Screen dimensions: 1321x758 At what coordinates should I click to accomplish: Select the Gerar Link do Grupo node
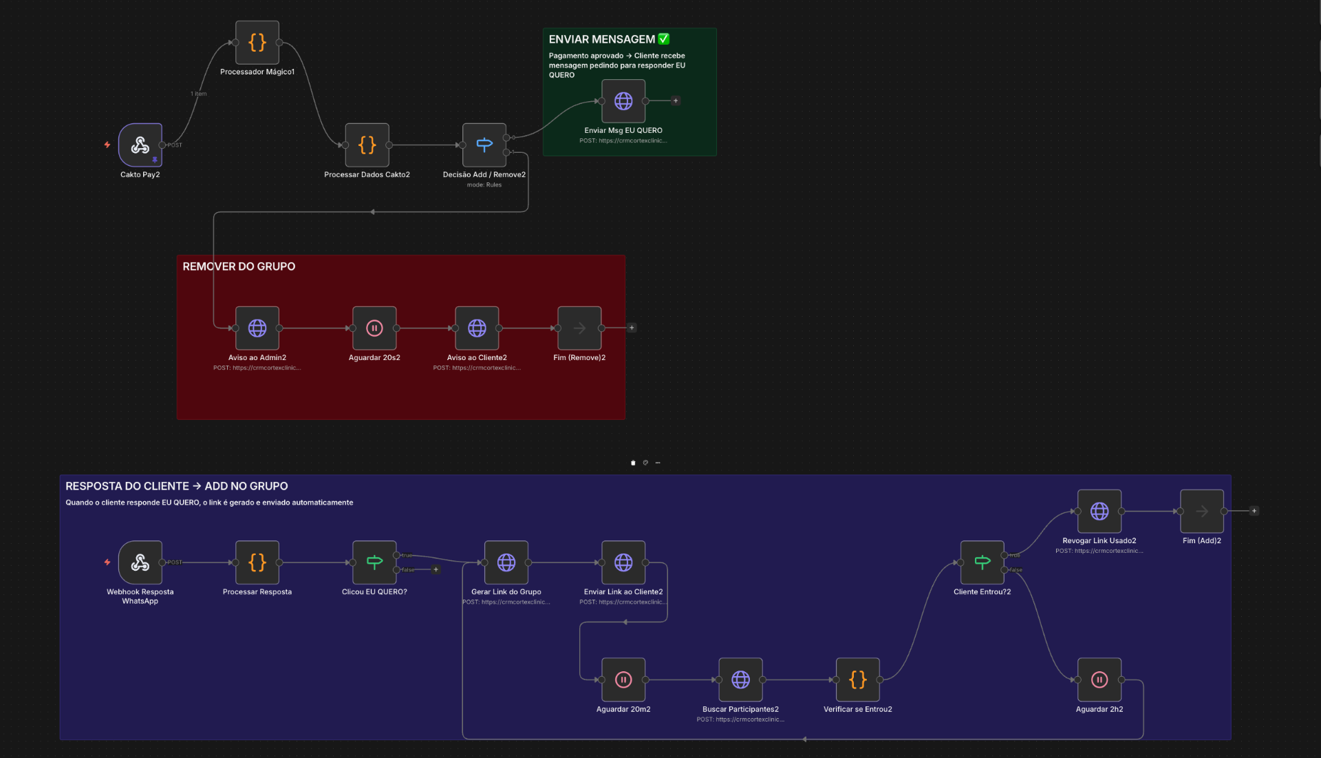506,562
